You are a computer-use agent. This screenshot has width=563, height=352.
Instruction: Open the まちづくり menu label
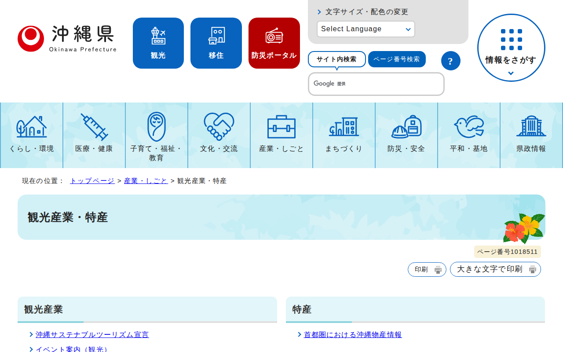(x=344, y=149)
